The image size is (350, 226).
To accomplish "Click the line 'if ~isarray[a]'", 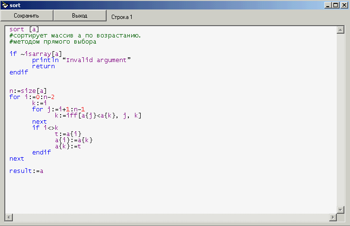I will [x=36, y=54].
